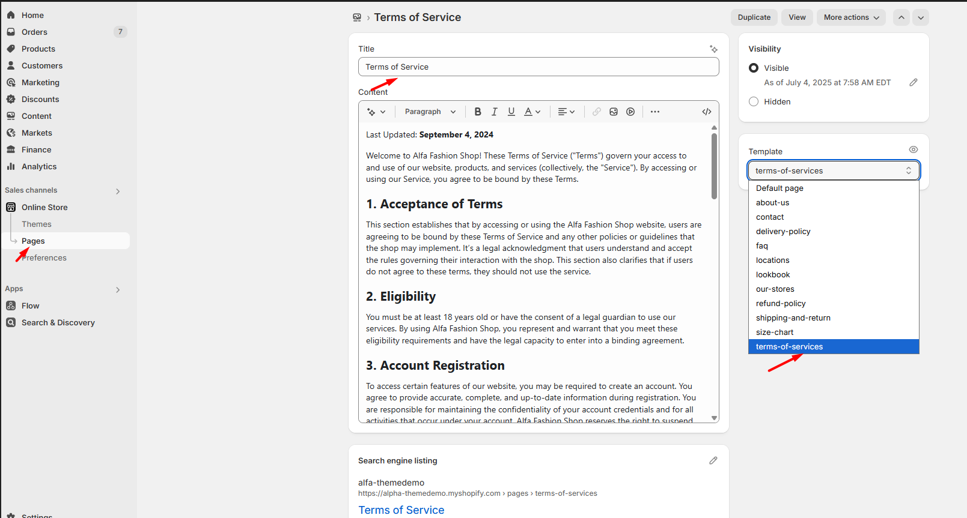
Task: Expand the Apps section
Action: point(118,289)
